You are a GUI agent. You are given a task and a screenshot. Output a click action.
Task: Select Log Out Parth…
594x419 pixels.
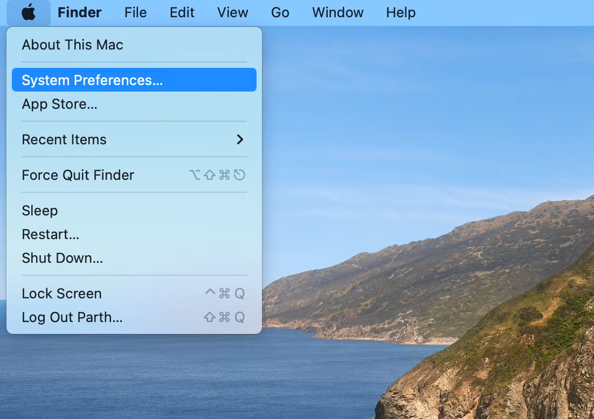134,317
